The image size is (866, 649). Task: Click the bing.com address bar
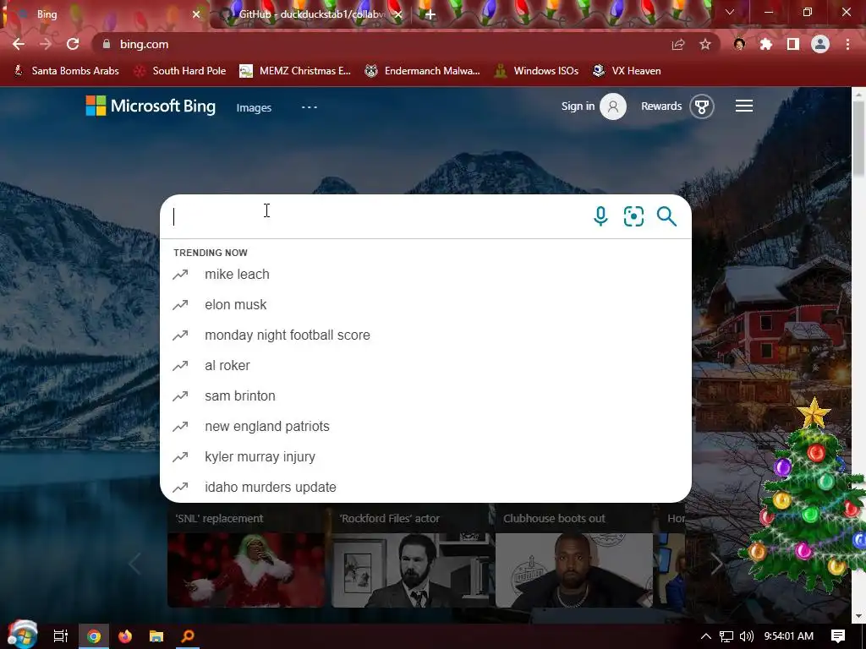(x=381, y=44)
